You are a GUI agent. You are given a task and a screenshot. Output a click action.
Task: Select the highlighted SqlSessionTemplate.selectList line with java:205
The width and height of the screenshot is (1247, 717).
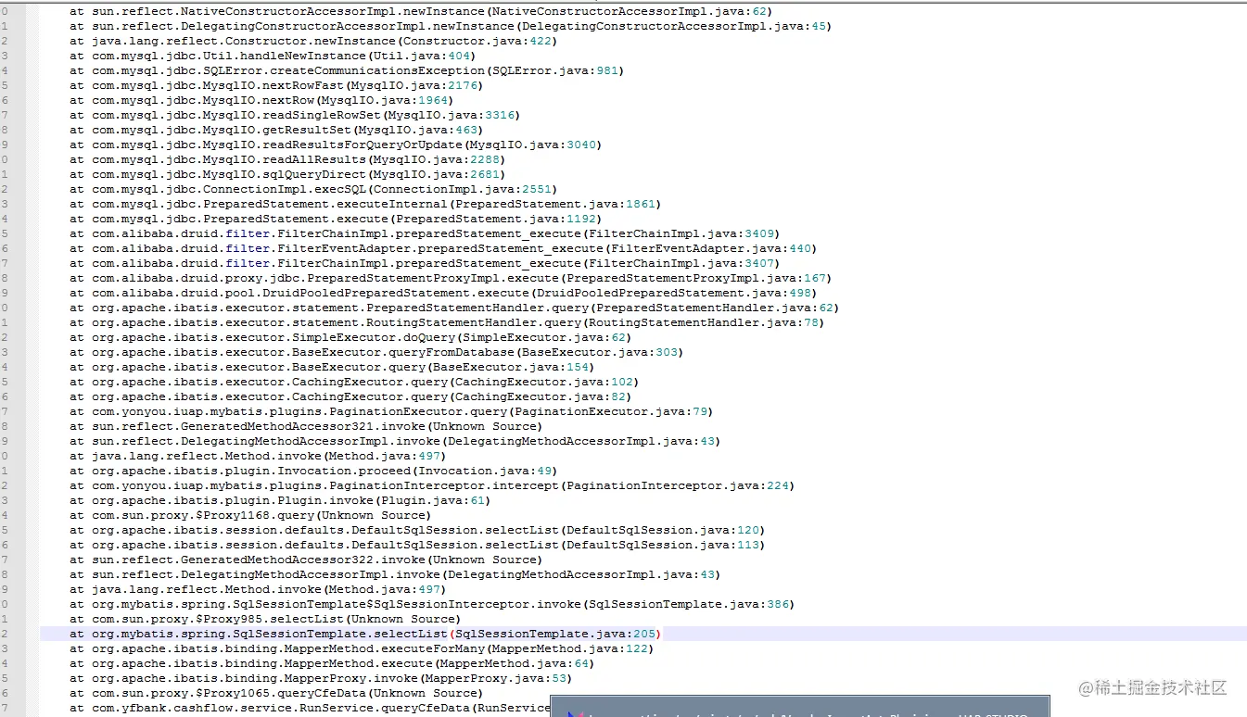click(x=366, y=634)
